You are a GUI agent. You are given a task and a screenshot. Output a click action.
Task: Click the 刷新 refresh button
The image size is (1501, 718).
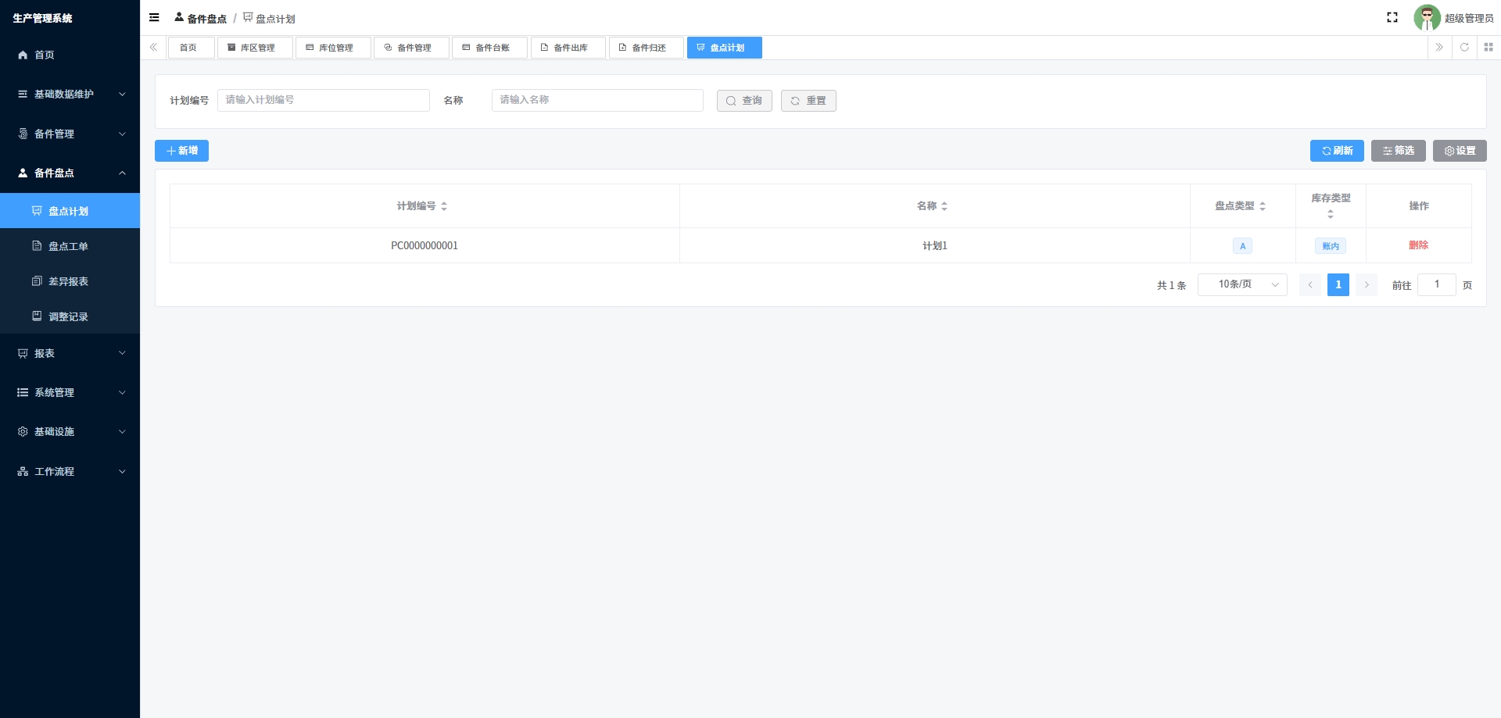[x=1337, y=151]
